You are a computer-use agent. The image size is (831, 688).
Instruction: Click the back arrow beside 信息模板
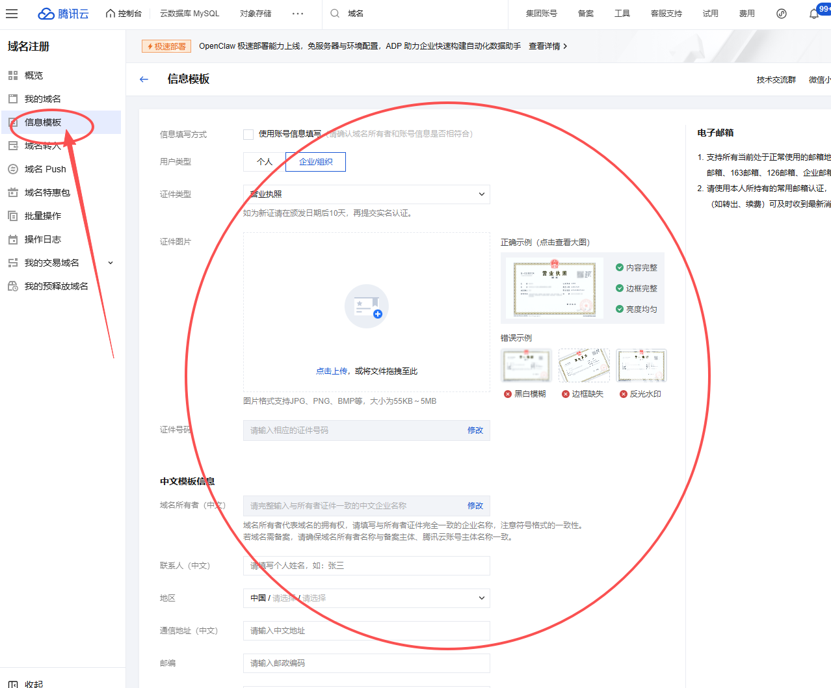click(x=144, y=79)
